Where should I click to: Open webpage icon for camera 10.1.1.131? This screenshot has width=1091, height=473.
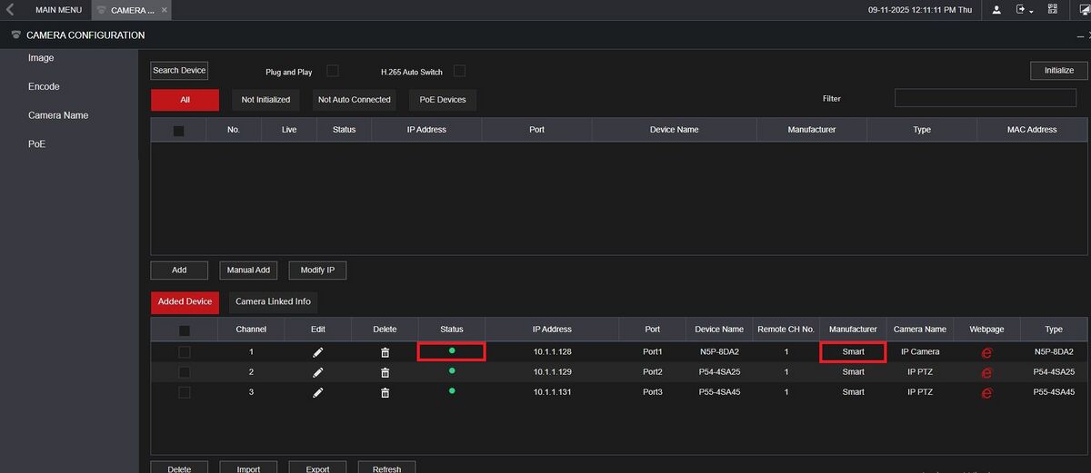[986, 393]
